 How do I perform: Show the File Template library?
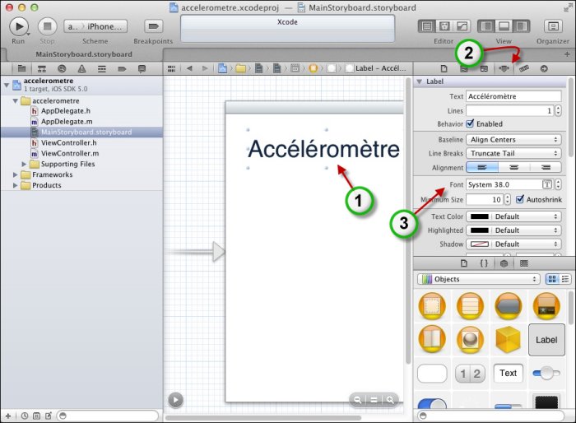464,263
